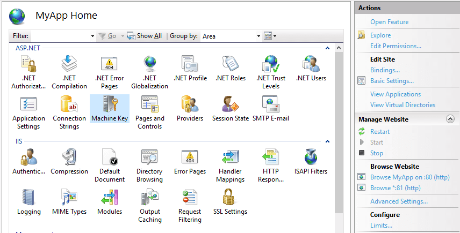460x233 pixels.
Task: Open the IIS Error Pages feature
Action: click(x=190, y=162)
